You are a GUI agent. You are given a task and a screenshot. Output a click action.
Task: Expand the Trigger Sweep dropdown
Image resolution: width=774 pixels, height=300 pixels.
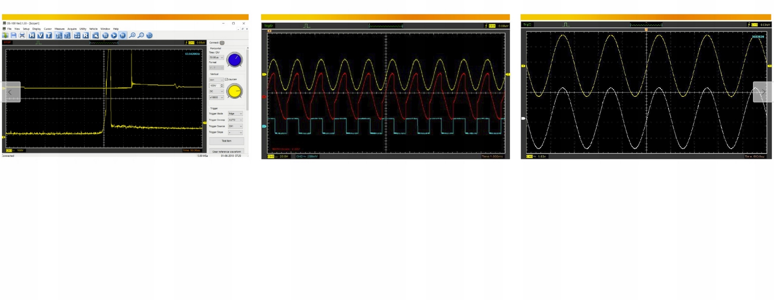(x=235, y=120)
